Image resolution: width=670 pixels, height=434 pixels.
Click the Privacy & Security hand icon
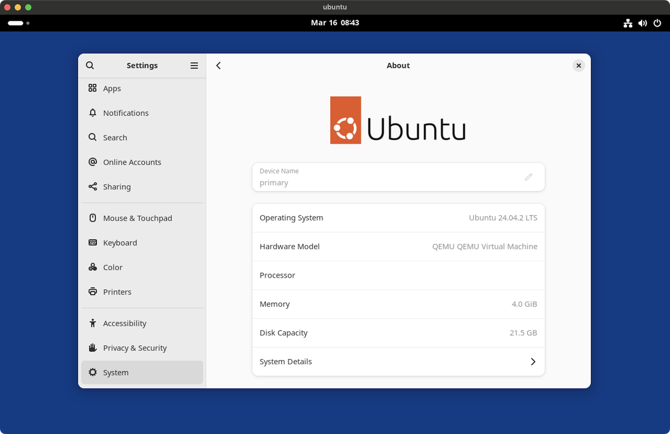93,348
